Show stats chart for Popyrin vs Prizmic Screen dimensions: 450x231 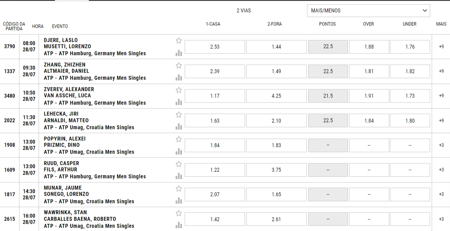179,151
